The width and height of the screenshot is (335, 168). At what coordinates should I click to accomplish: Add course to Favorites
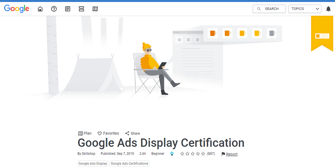[x=108, y=133]
